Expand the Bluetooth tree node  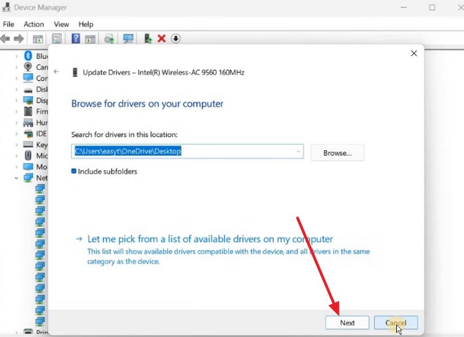click(x=16, y=56)
